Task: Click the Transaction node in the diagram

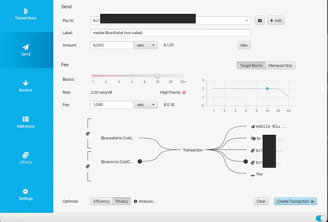Action: coord(193,150)
